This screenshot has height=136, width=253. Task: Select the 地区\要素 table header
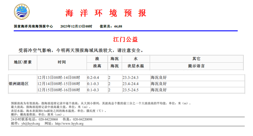23,62
